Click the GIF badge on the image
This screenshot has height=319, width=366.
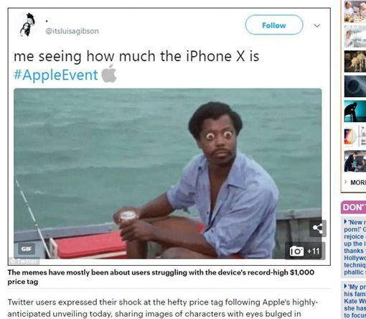(x=27, y=249)
